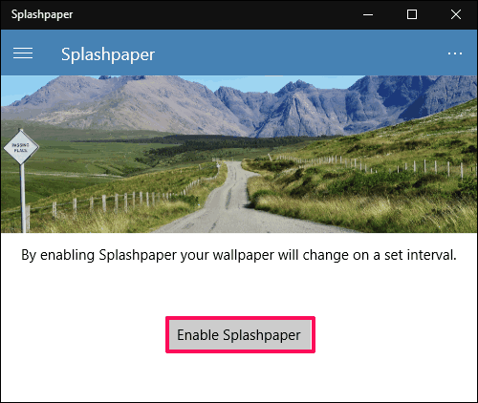Click the blue app header bar

[x=239, y=53]
